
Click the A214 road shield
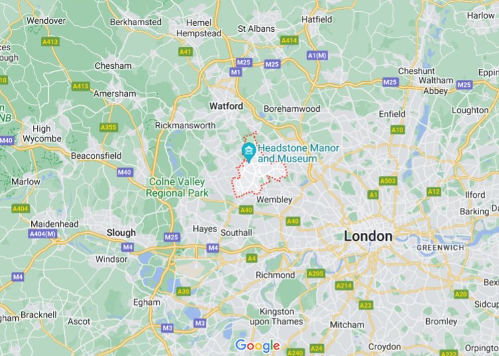click(x=344, y=285)
